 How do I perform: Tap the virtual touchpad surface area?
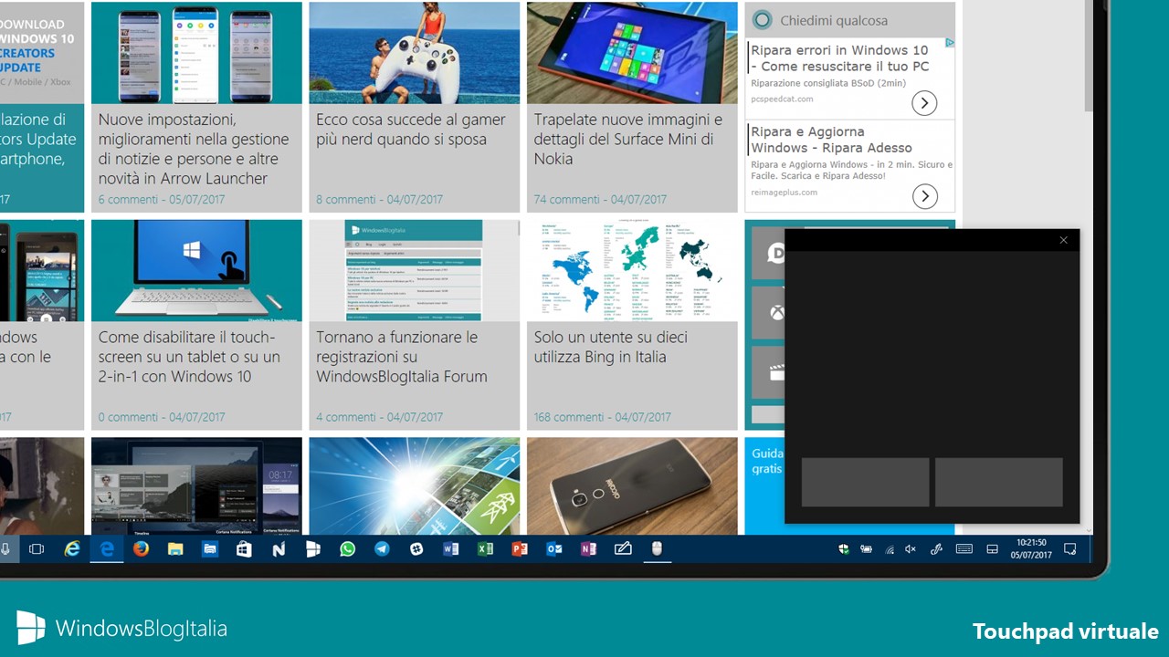click(x=932, y=354)
